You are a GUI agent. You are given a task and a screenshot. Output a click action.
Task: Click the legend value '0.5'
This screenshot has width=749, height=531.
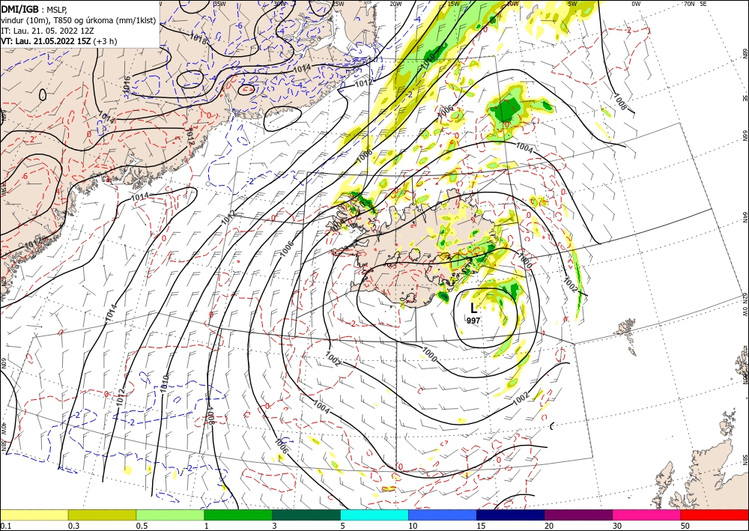[142, 526]
